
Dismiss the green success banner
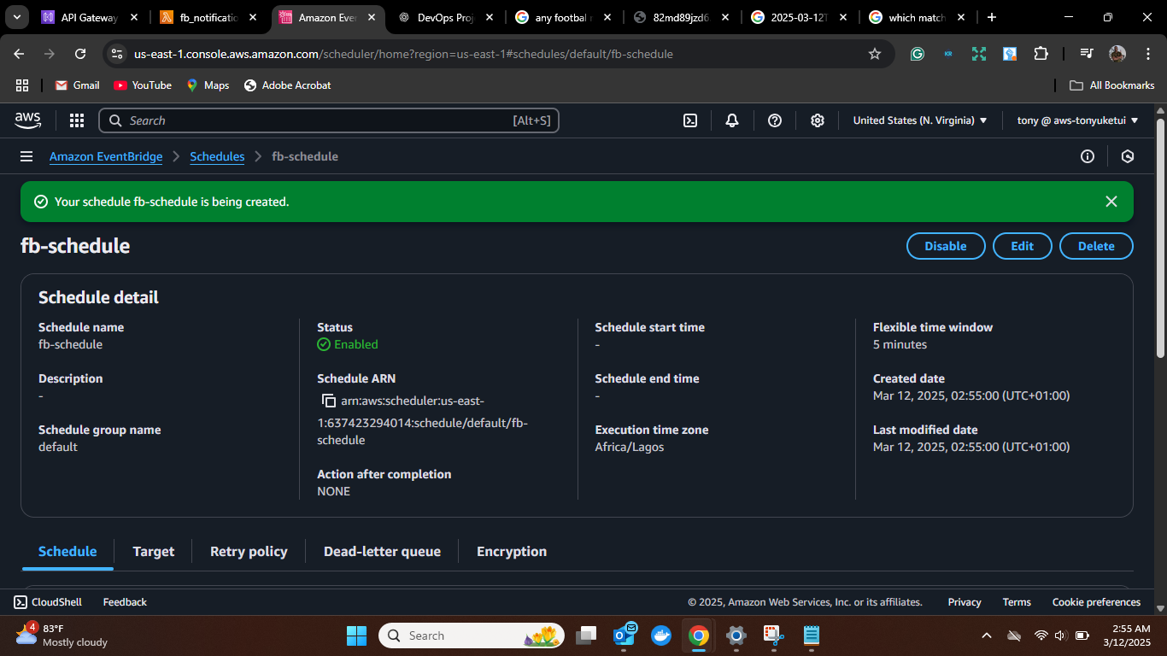tap(1111, 202)
